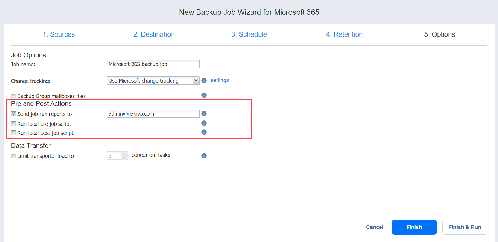This screenshot has height=242, width=498.
Task: Go to the 1. Sources step
Action: (x=59, y=34)
